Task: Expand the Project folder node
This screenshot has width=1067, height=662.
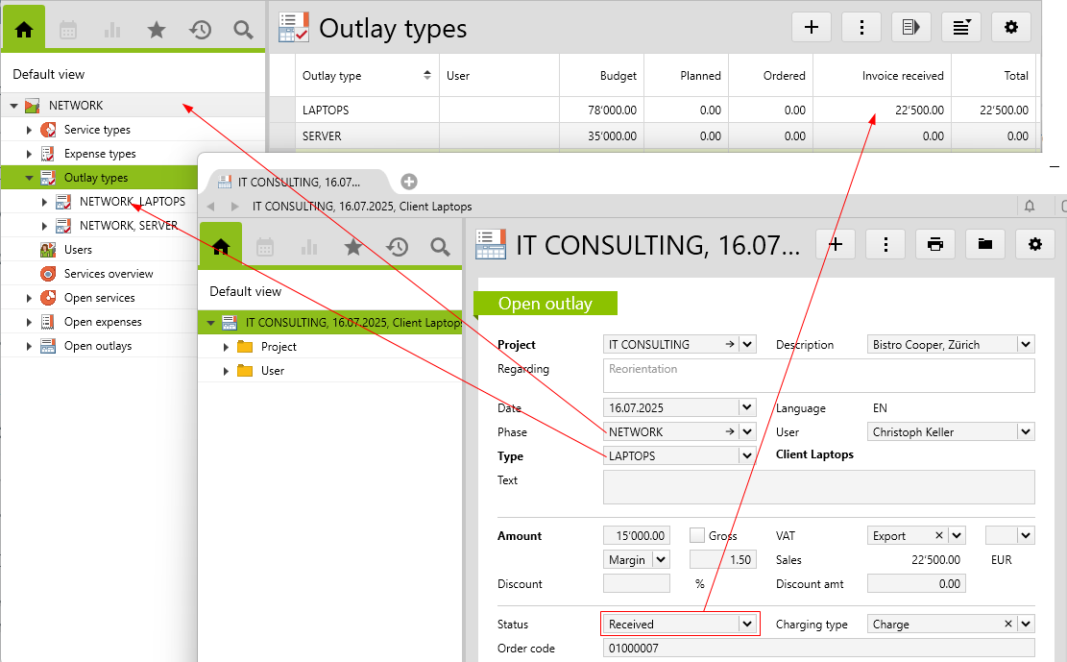Action: (x=227, y=347)
